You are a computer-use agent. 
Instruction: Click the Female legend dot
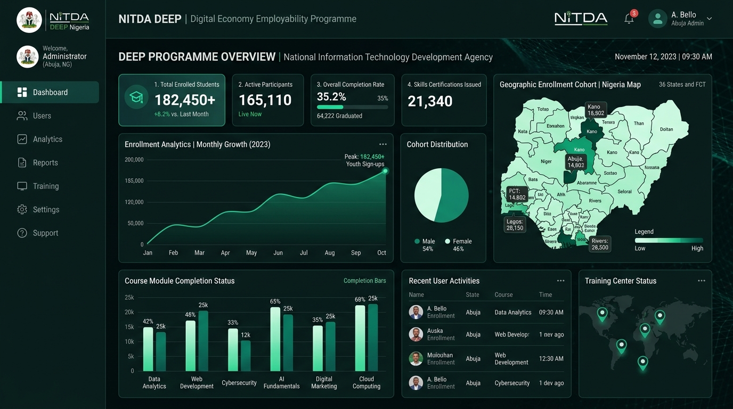[448, 241]
